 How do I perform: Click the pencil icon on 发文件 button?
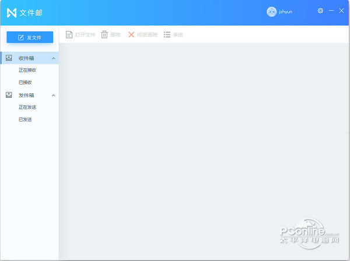click(21, 37)
